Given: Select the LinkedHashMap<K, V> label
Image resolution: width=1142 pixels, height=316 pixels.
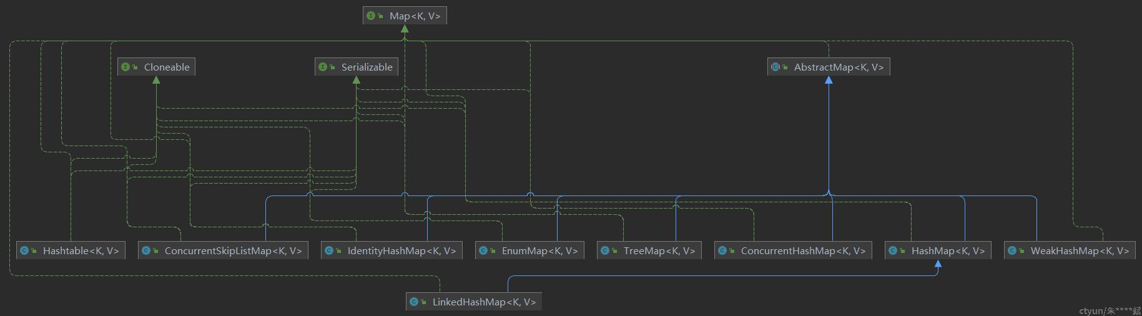Looking at the screenshot, I should (x=484, y=302).
